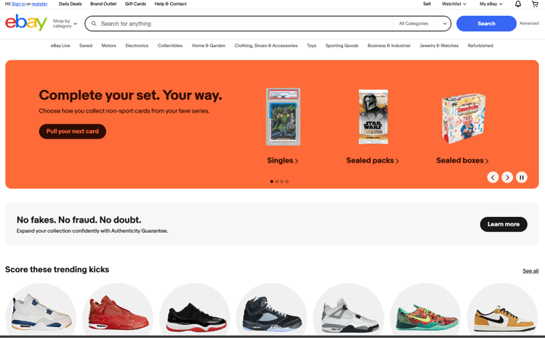Expand the Watchlist dropdown
Viewport: 545px width, 338px height.
pyautogui.click(x=454, y=4)
